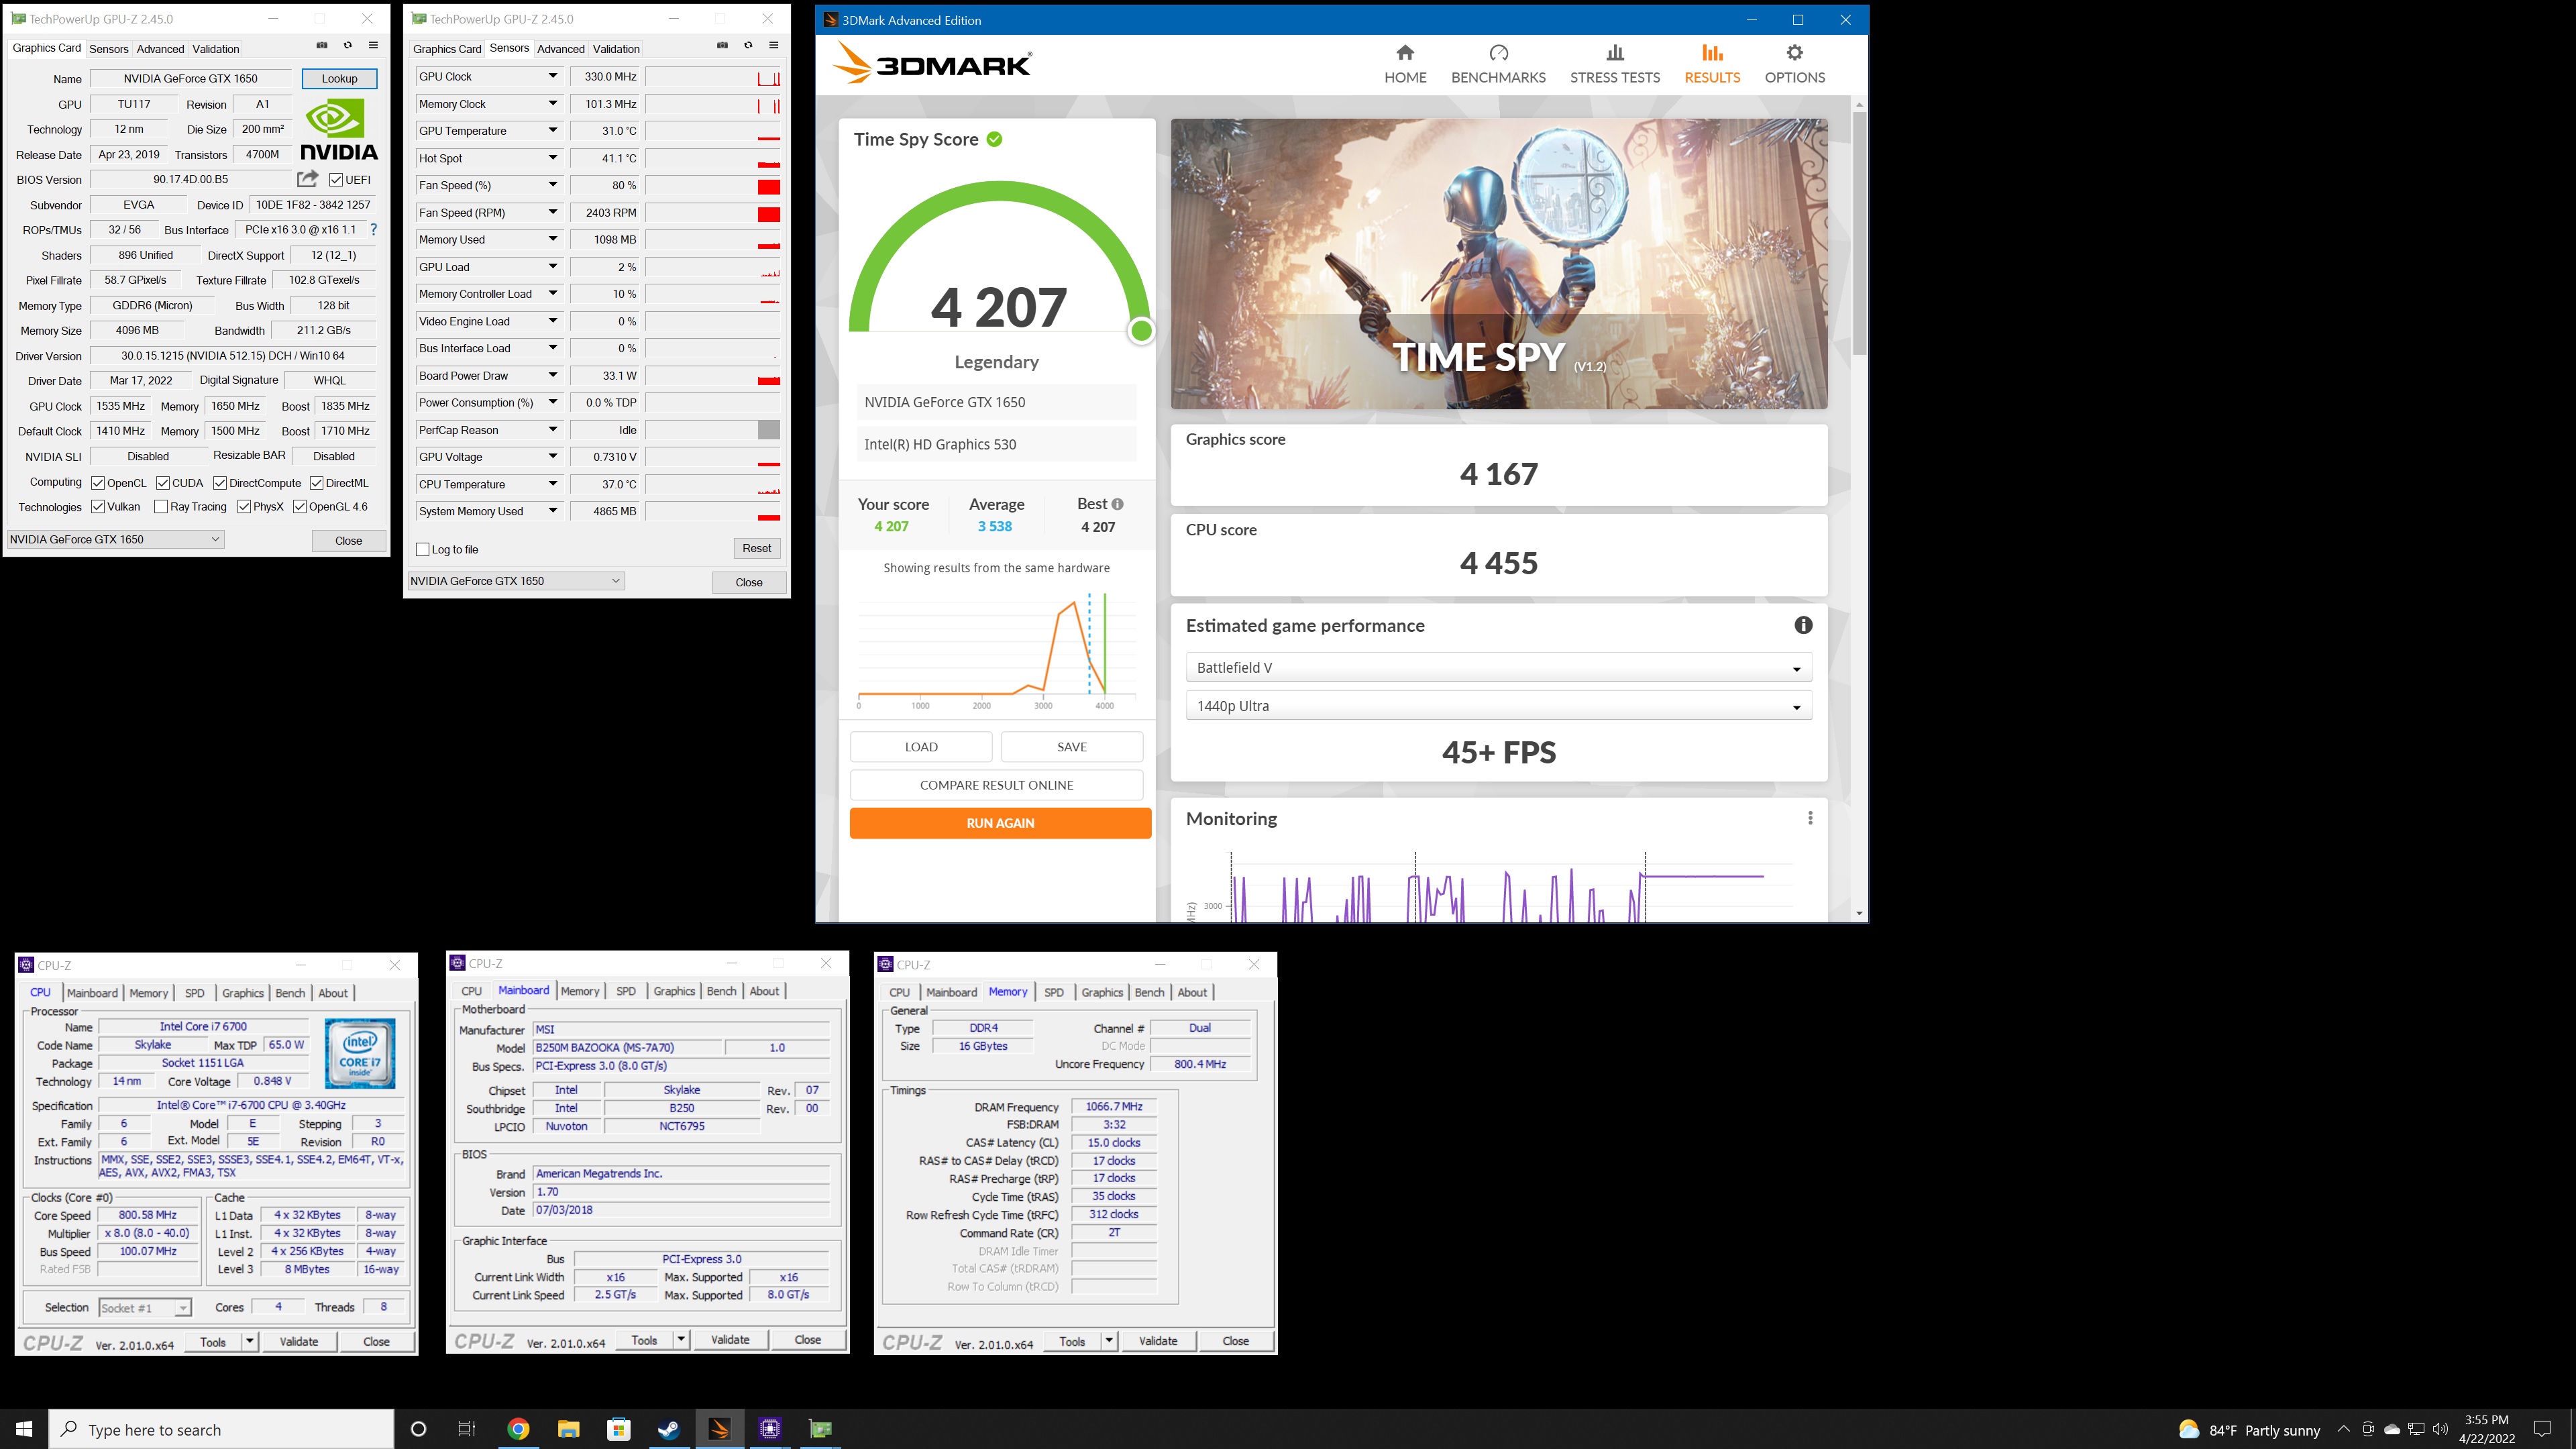The image size is (2576, 1449).
Task: Expand Hot Spot sensor dropdown
Action: [x=552, y=158]
